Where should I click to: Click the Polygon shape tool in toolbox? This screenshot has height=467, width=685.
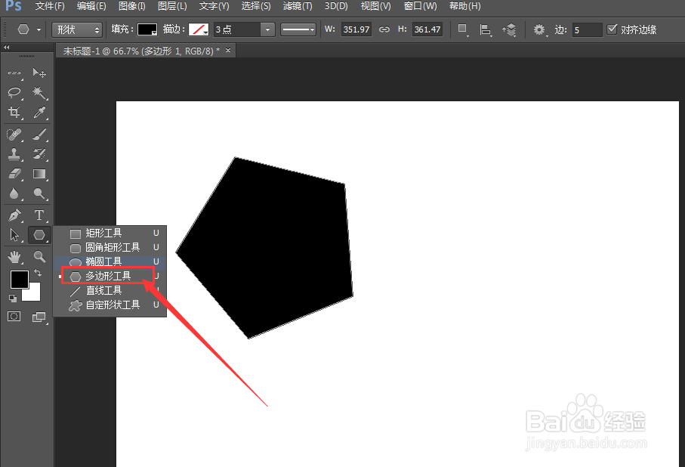[x=39, y=235]
